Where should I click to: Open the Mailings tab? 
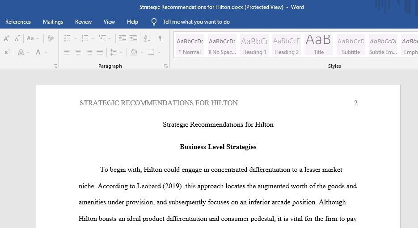coord(53,22)
